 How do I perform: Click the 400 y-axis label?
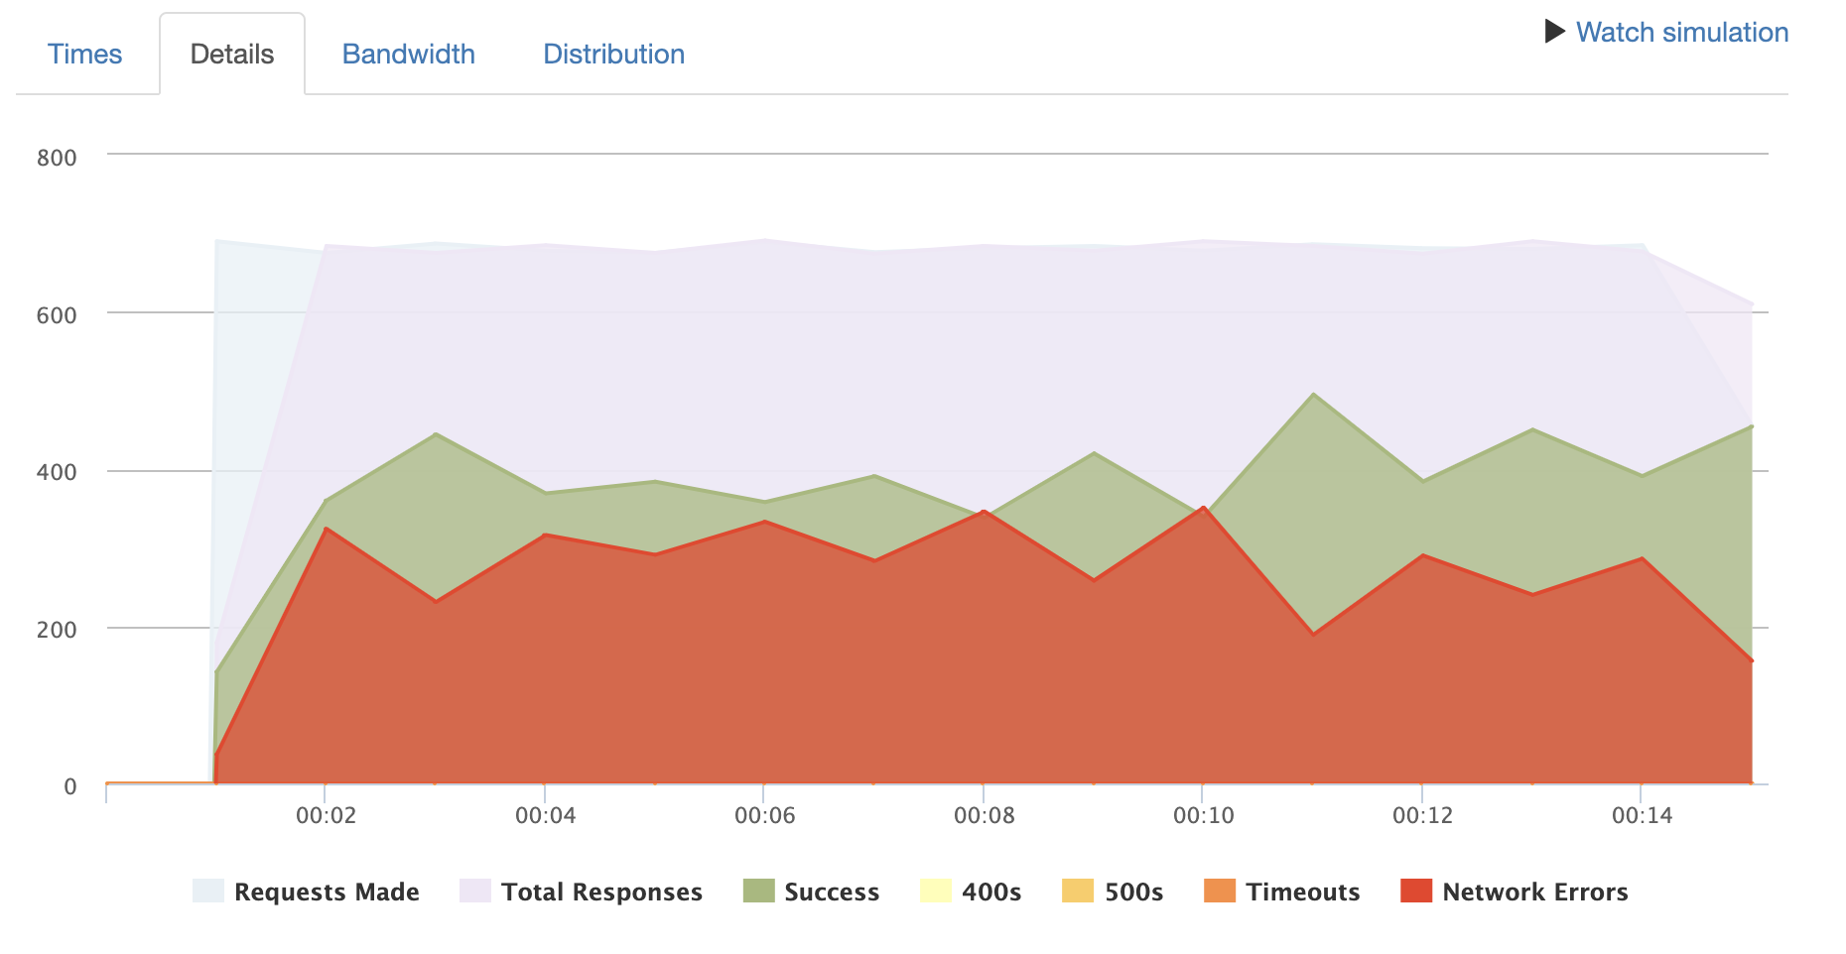coord(57,472)
